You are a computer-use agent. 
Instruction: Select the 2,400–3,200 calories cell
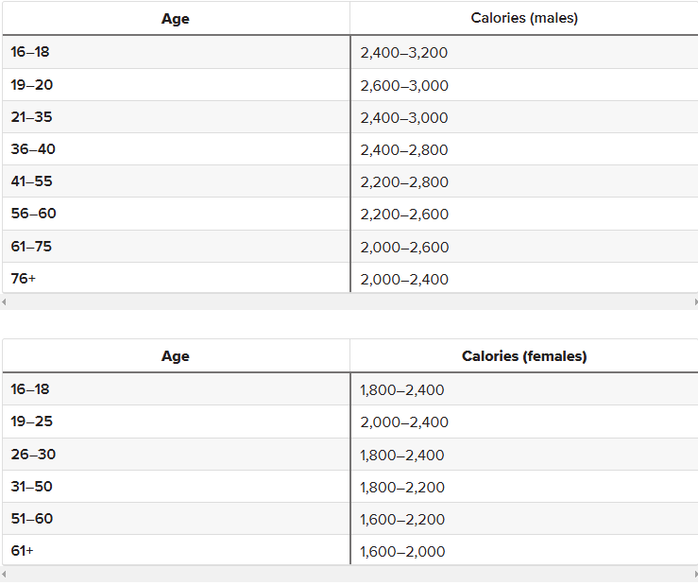524,52
